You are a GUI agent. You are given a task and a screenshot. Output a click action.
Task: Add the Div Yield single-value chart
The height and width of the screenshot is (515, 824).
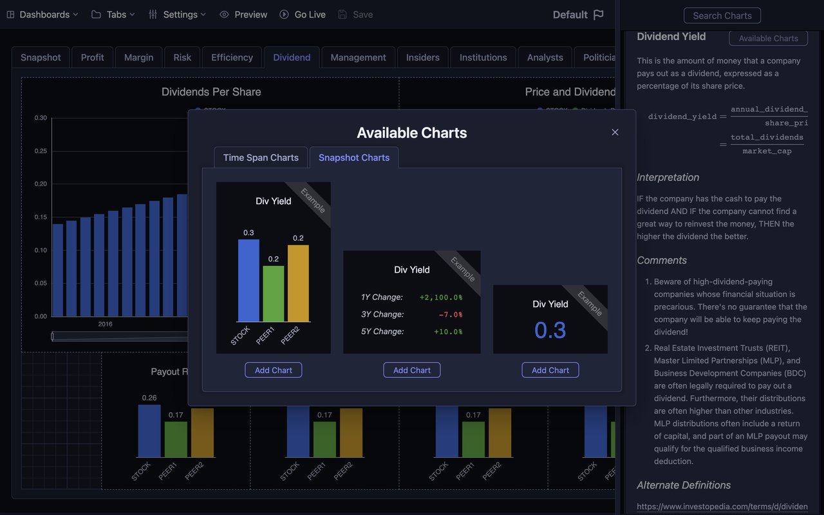coord(550,370)
